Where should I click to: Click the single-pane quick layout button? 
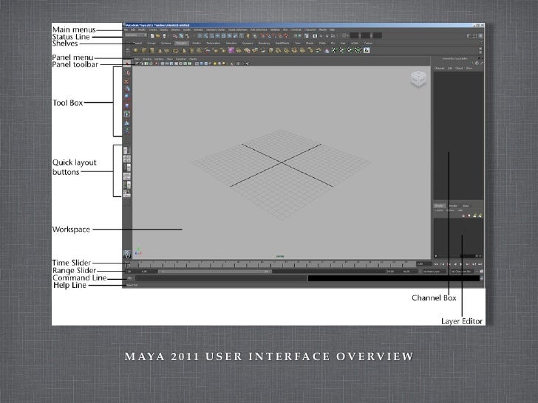pyautogui.click(x=128, y=150)
